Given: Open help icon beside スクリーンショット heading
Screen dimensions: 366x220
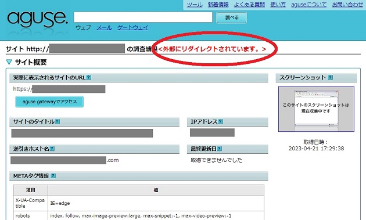Looking at the screenshot, I should coord(331,77).
